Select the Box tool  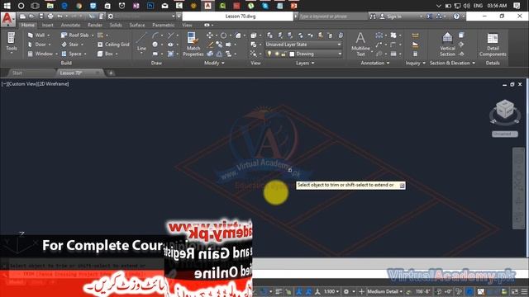pyautogui.click(x=105, y=54)
